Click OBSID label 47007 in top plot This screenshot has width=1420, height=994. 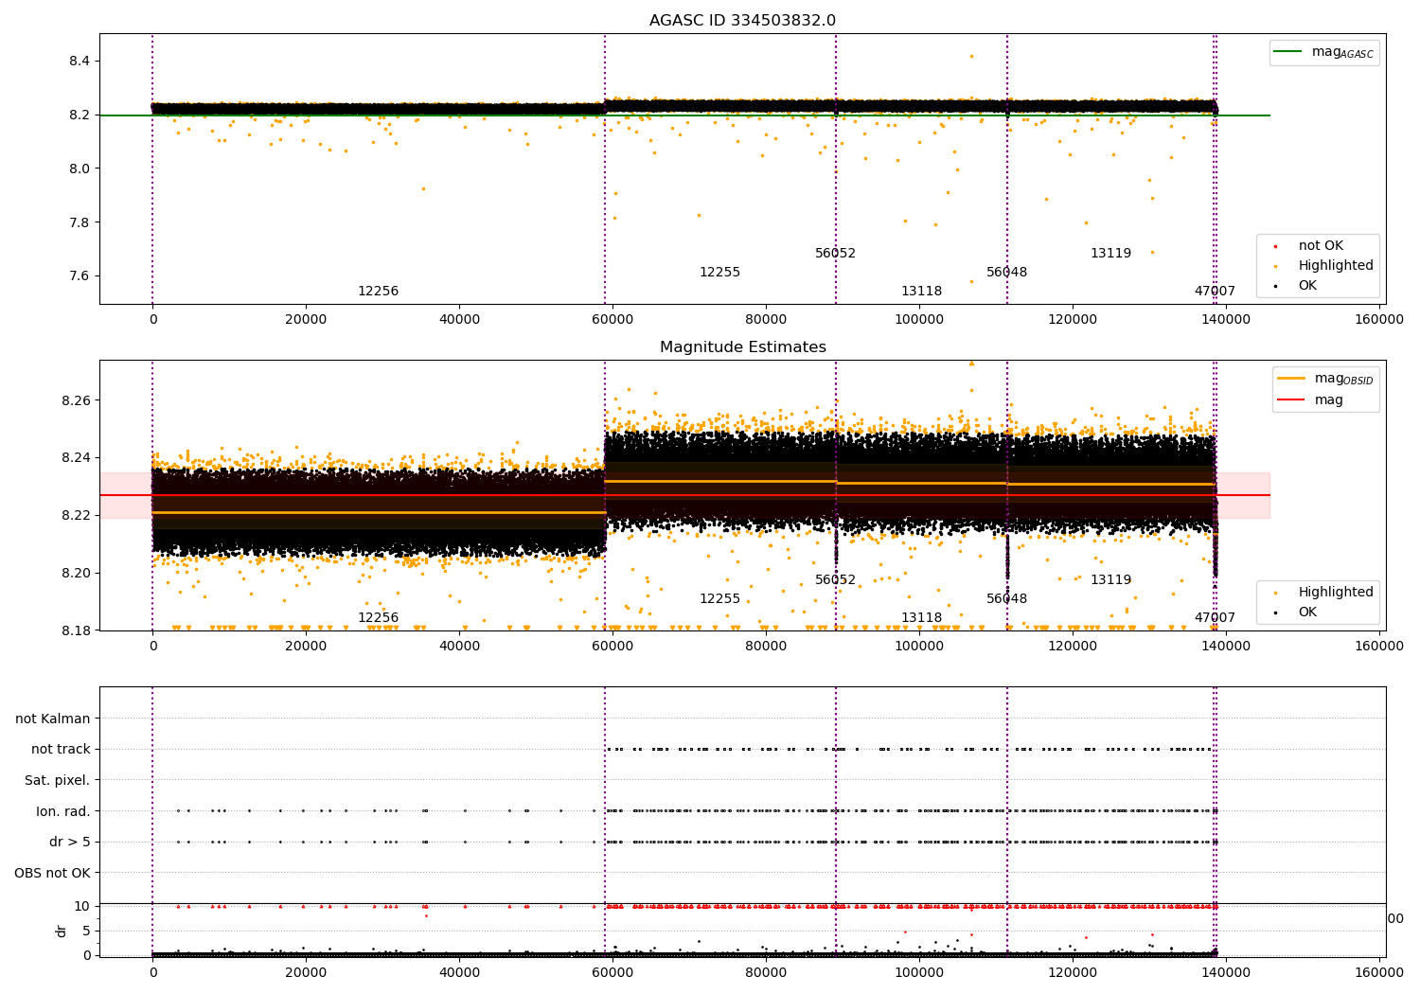point(1215,292)
